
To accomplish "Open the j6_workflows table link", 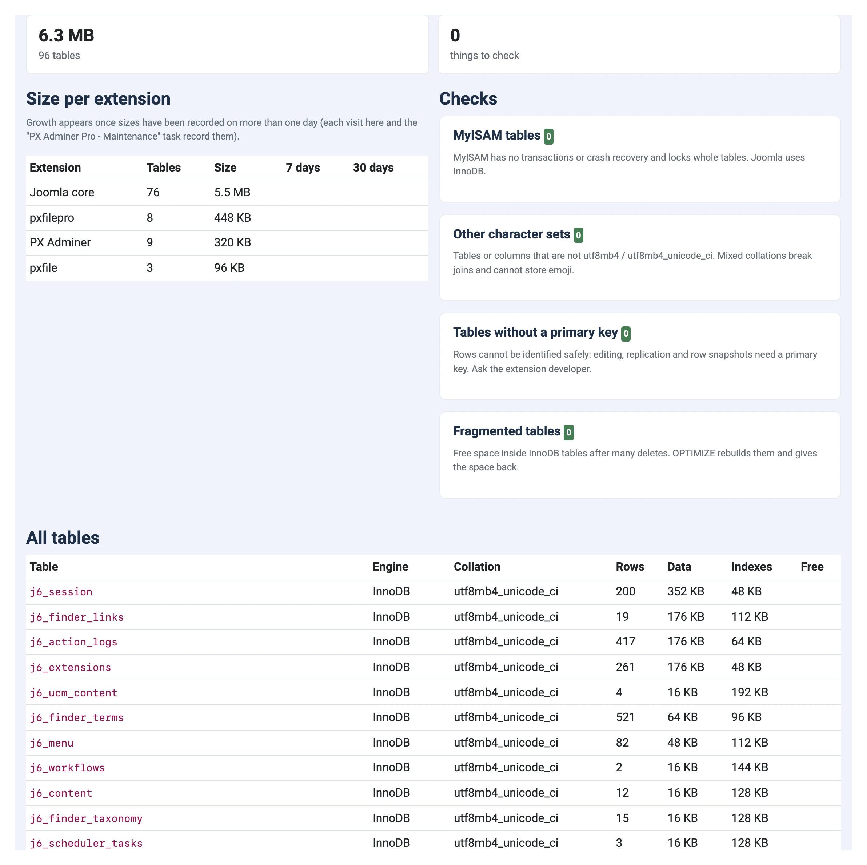I will coord(67,768).
